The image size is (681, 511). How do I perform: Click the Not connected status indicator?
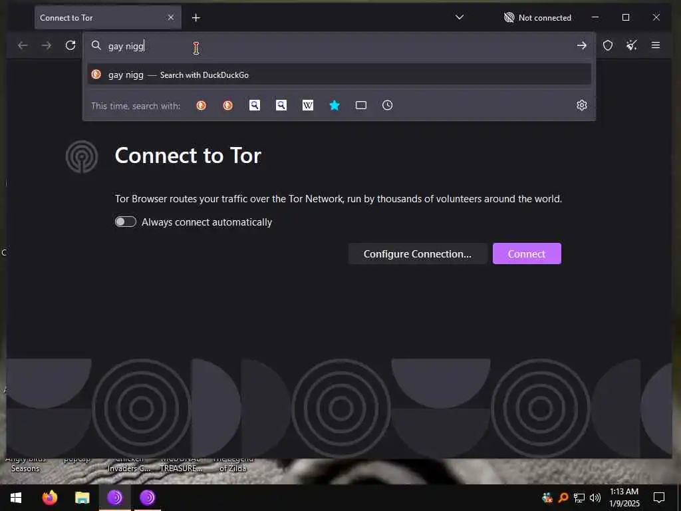pyautogui.click(x=537, y=18)
